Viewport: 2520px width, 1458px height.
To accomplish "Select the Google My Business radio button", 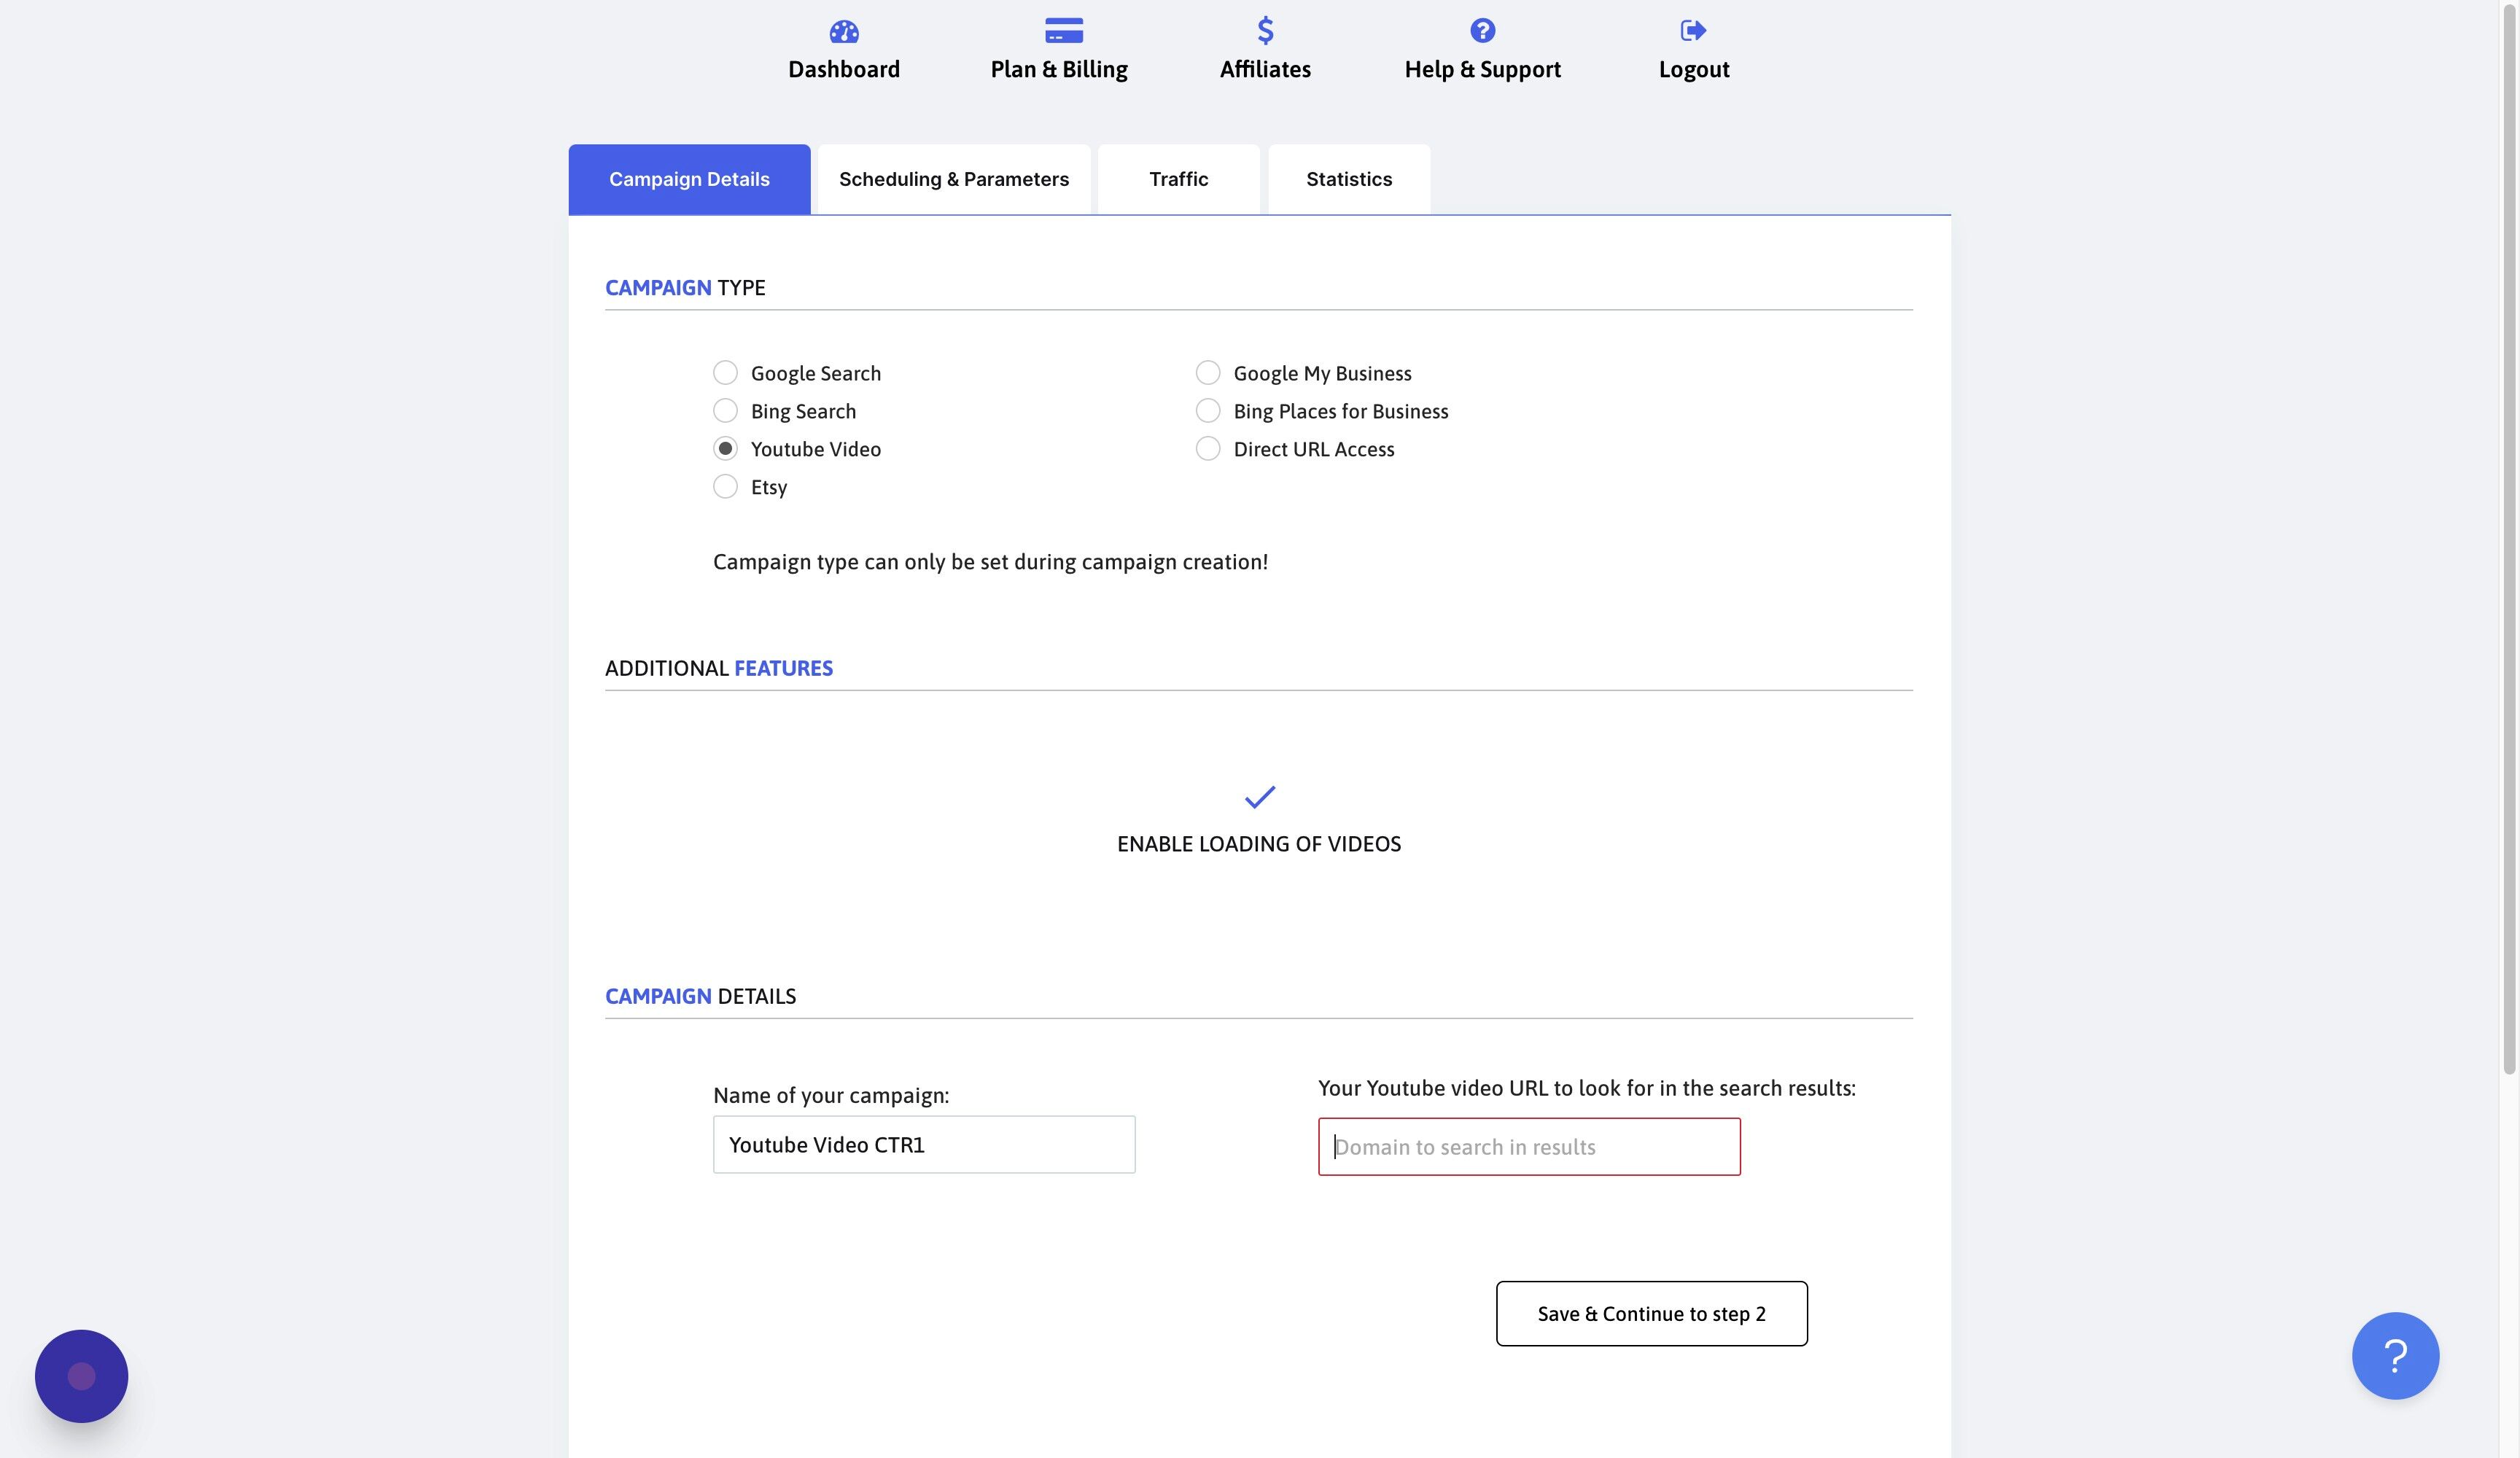I will tap(1208, 373).
